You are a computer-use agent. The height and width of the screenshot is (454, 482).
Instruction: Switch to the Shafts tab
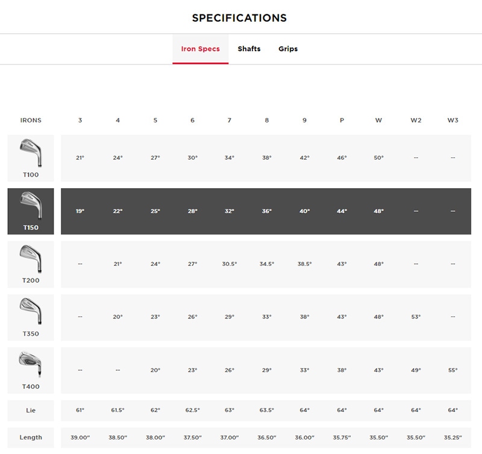click(249, 49)
